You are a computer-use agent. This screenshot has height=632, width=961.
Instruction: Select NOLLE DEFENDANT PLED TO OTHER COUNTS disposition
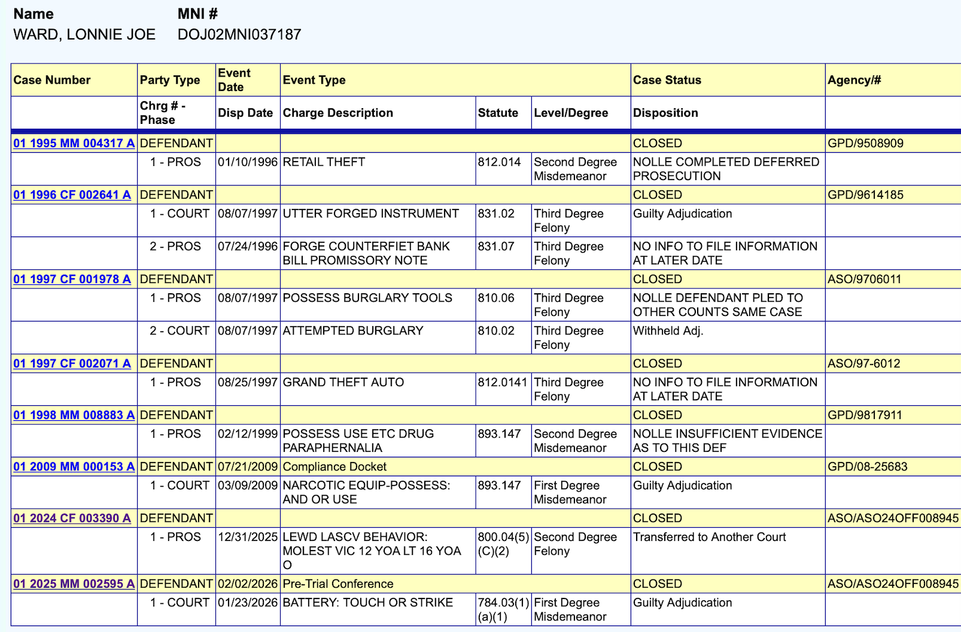click(718, 305)
